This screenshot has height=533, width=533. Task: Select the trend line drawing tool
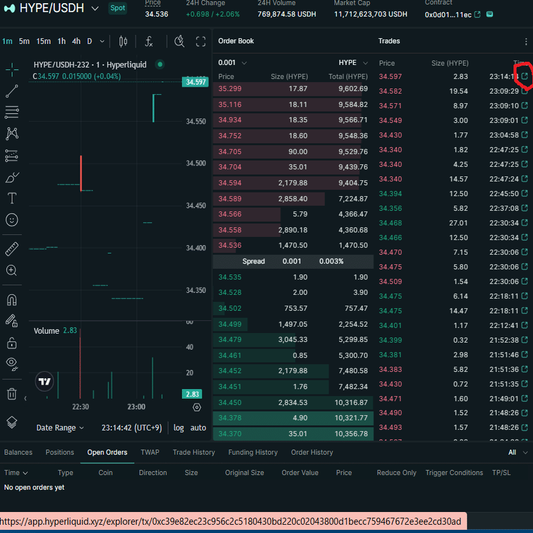[12, 91]
